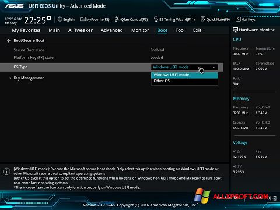Screen dimensions: 280x210
Task: Open the Advanced tab
Action: coord(112,30)
